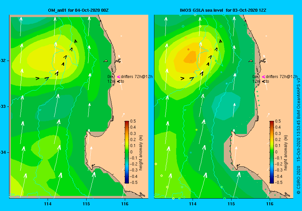Click the height anomaly colorbar in the IMOS GSLA map

click(x=272, y=152)
